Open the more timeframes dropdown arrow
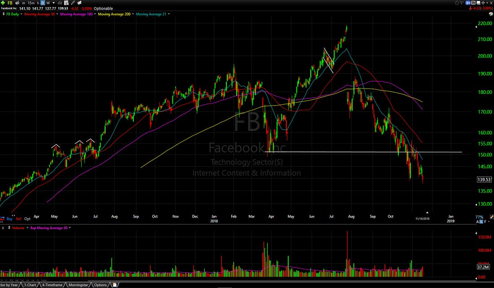Image resolution: width=494 pixels, height=288 pixels. 53,3
